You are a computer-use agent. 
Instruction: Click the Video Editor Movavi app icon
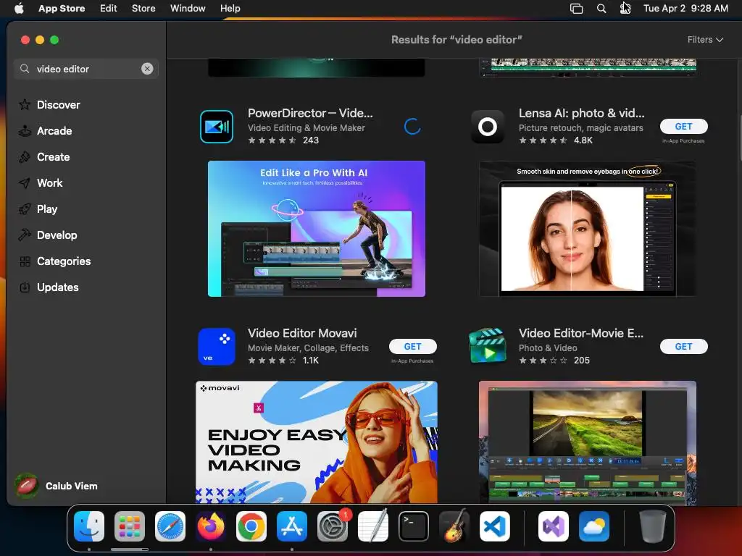click(x=217, y=347)
